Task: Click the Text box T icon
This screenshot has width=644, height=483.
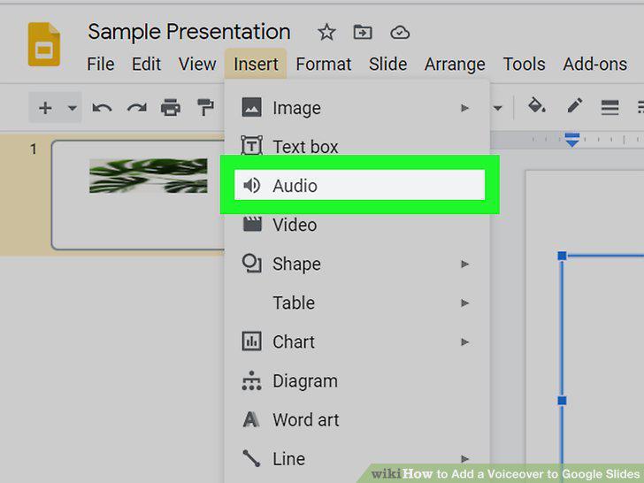Action: [x=251, y=145]
